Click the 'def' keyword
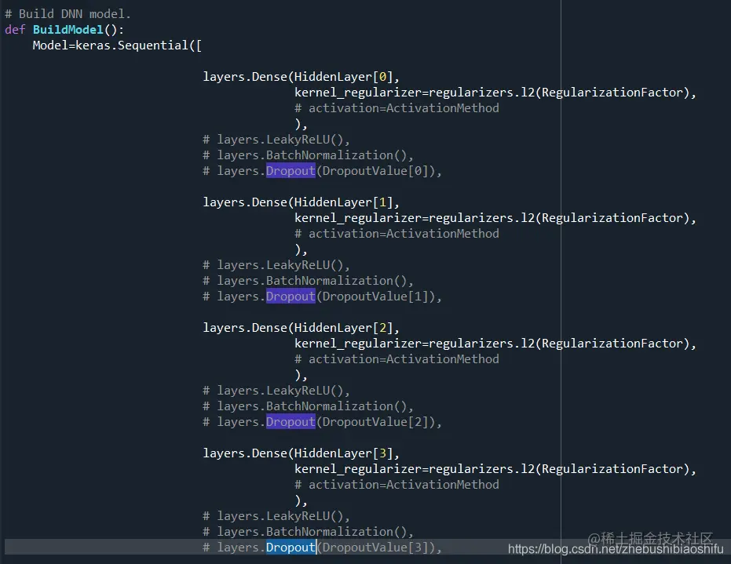 coord(15,30)
